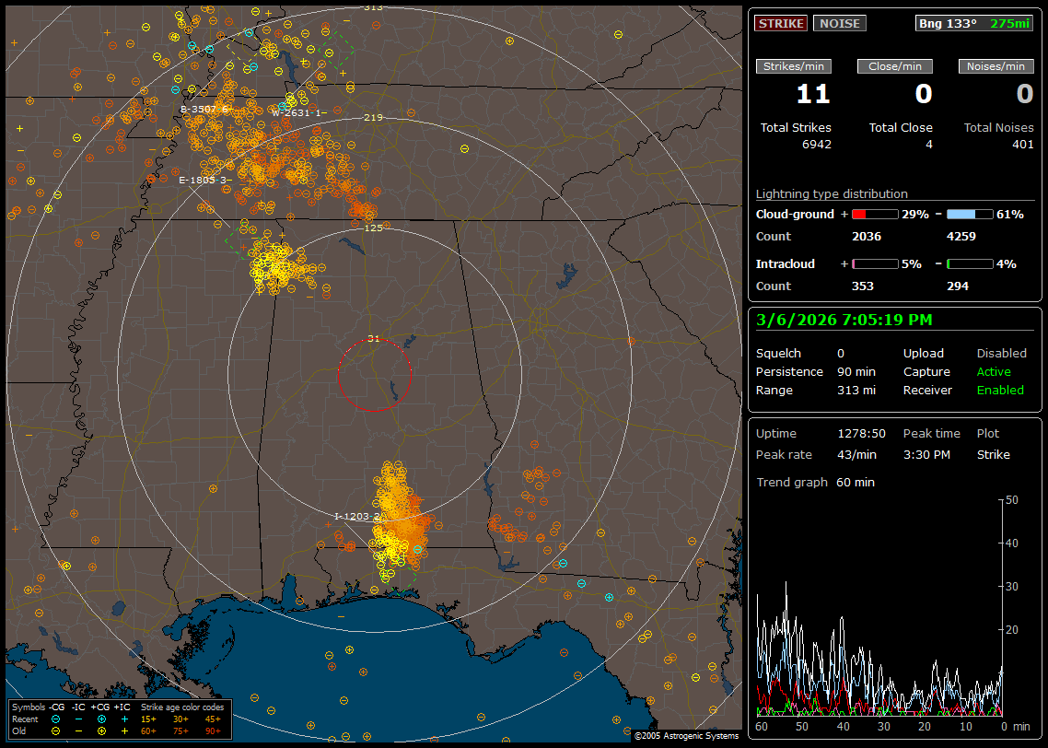Switch to the NOISE plot mode
This screenshot has width=1048, height=748.
tap(839, 23)
